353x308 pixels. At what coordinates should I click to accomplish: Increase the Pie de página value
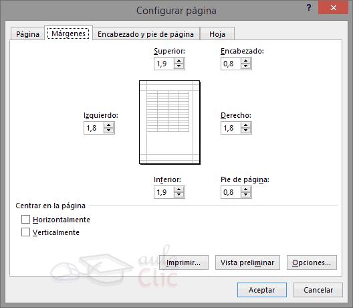point(245,189)
